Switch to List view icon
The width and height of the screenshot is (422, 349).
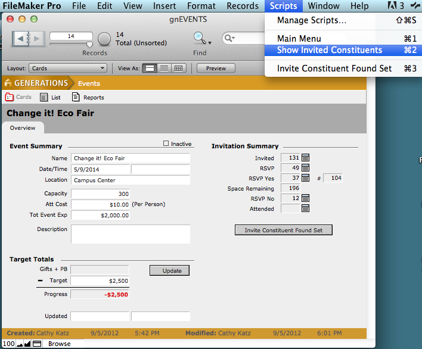click(164, 68)
